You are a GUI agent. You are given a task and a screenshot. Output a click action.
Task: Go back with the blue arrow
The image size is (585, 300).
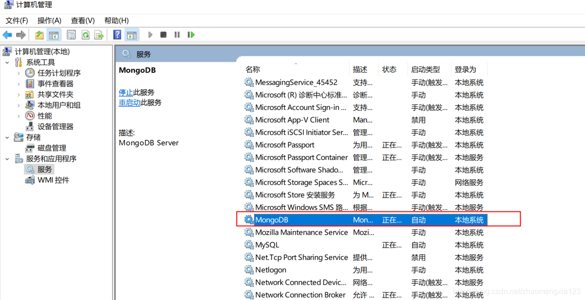click(x=7, y=35)
